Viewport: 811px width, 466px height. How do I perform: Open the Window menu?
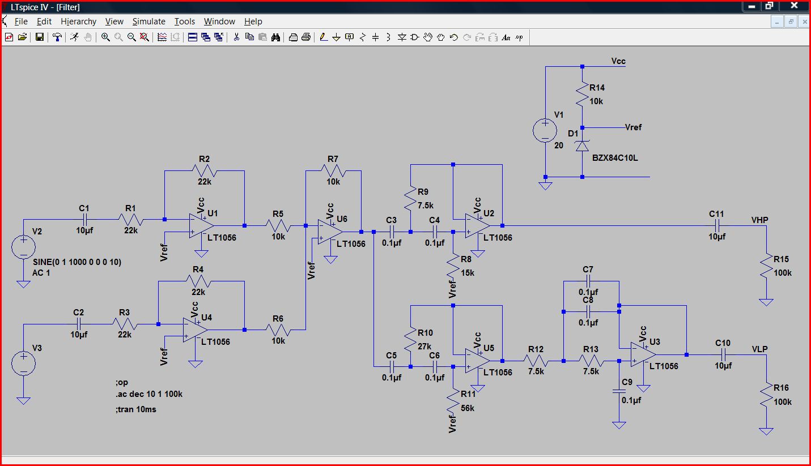point(219,22)
